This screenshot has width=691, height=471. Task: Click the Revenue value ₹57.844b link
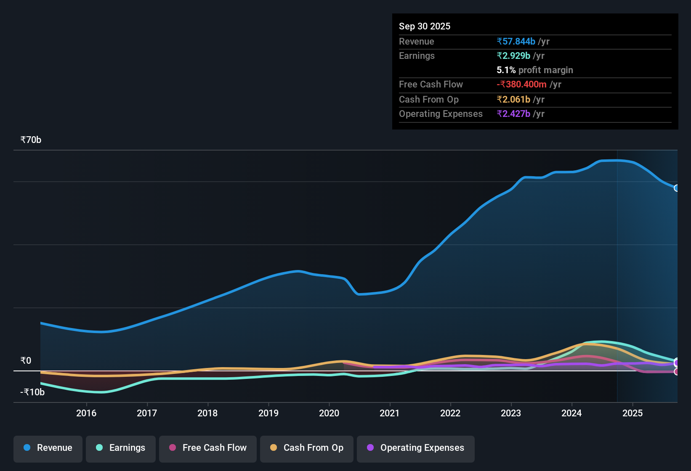516,41
